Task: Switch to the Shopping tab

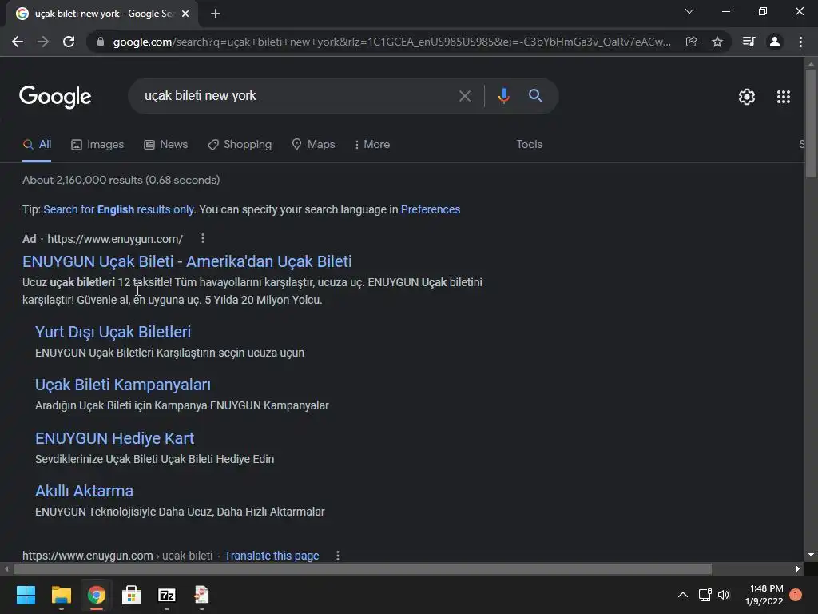Action: pyautogui.click(x=240, y=145)
